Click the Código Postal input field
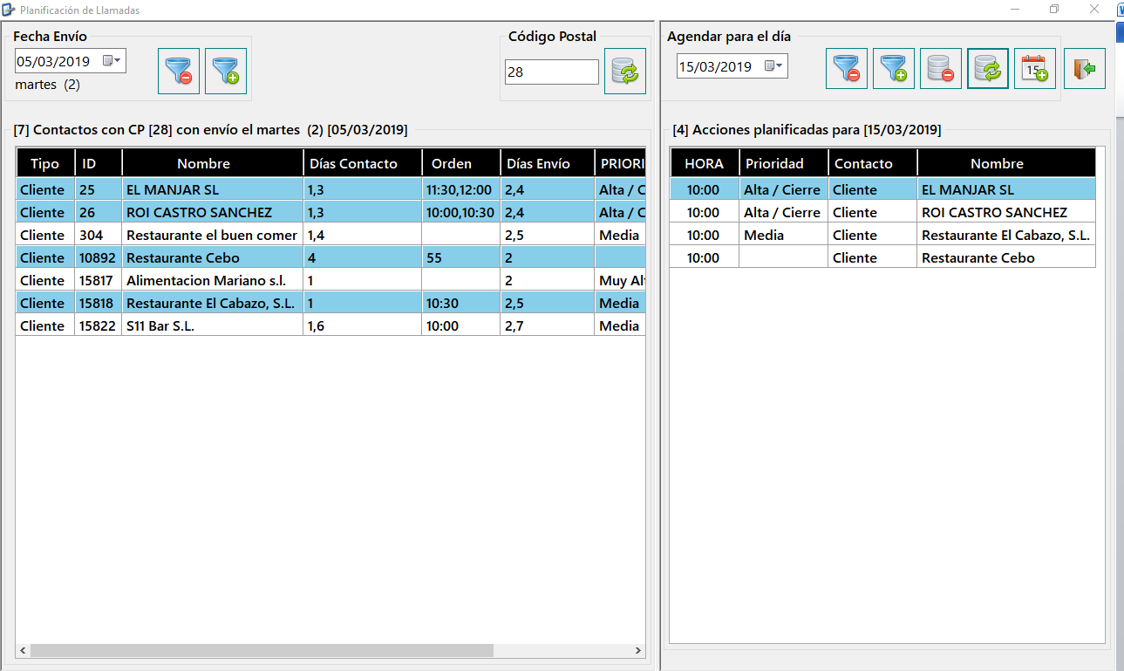The image size is (1124, 671). (x=552, y=72)
